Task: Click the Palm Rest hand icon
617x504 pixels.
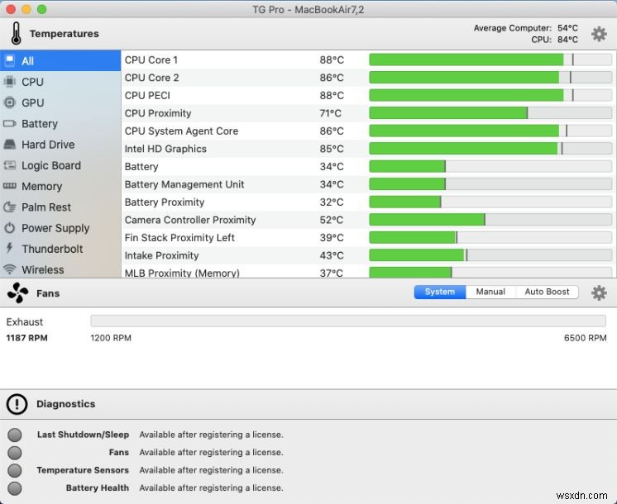Action: click(10, 207)
